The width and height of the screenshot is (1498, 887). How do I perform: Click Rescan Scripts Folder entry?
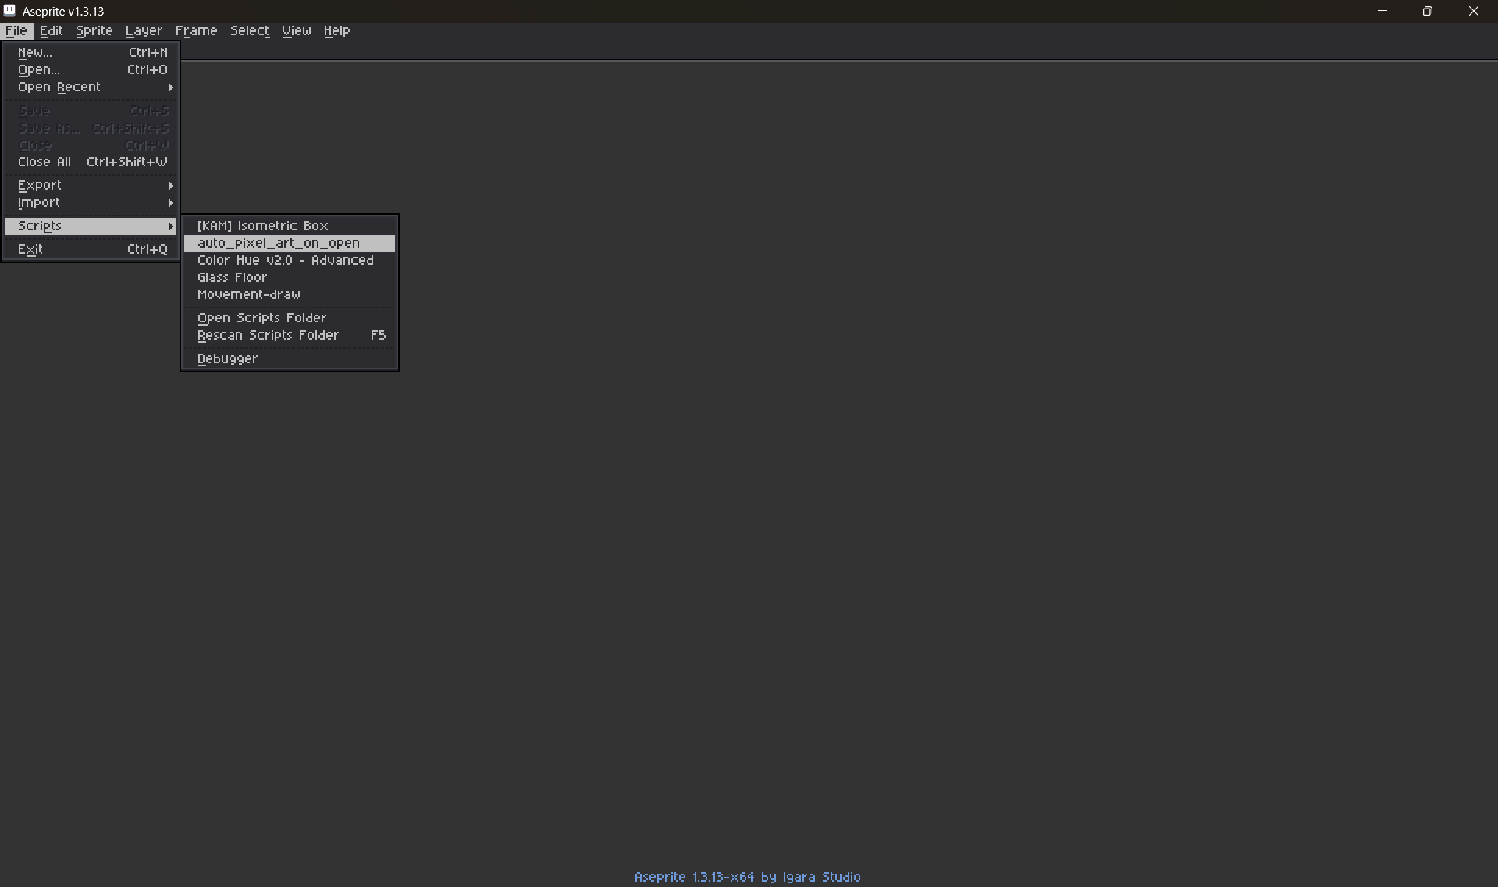290,335
